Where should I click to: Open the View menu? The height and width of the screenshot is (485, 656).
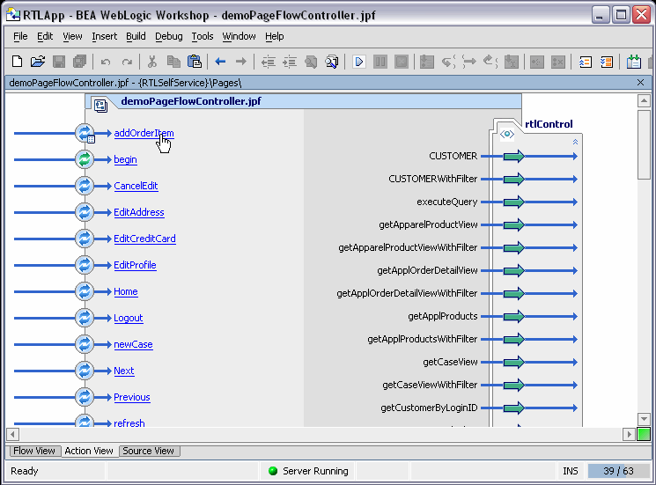(x=72, y=36)
